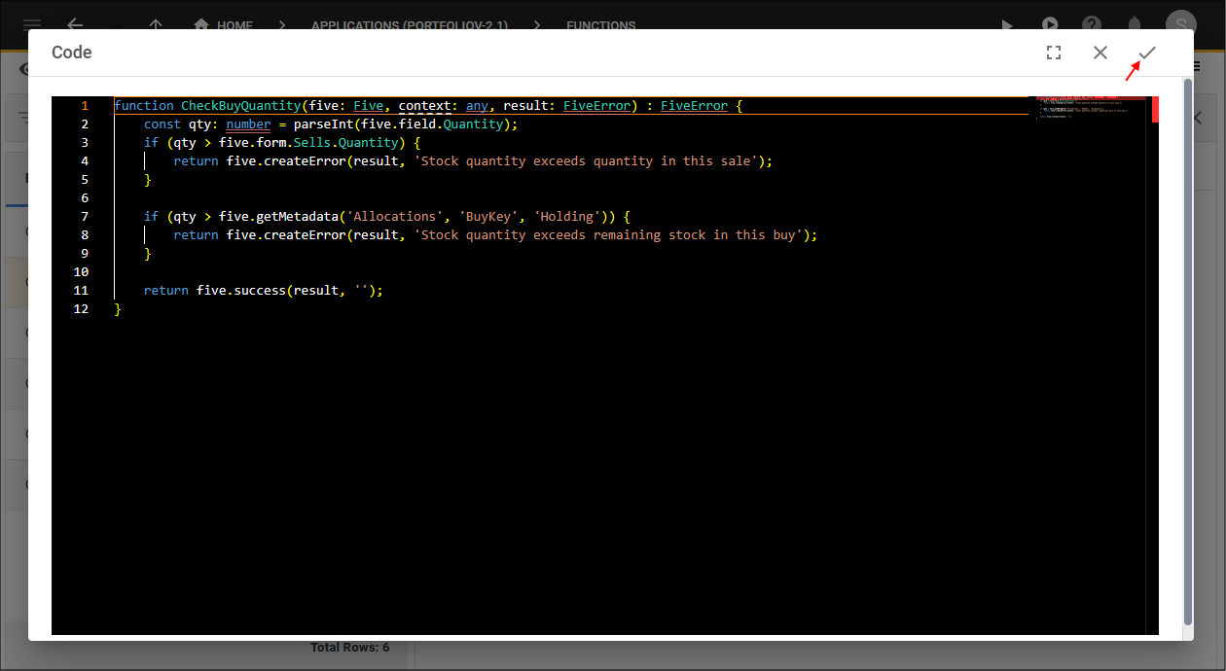This screenshot has width=1226, height=671.
Task: Select line number 12 in the gutter
Action: (83, 308)
